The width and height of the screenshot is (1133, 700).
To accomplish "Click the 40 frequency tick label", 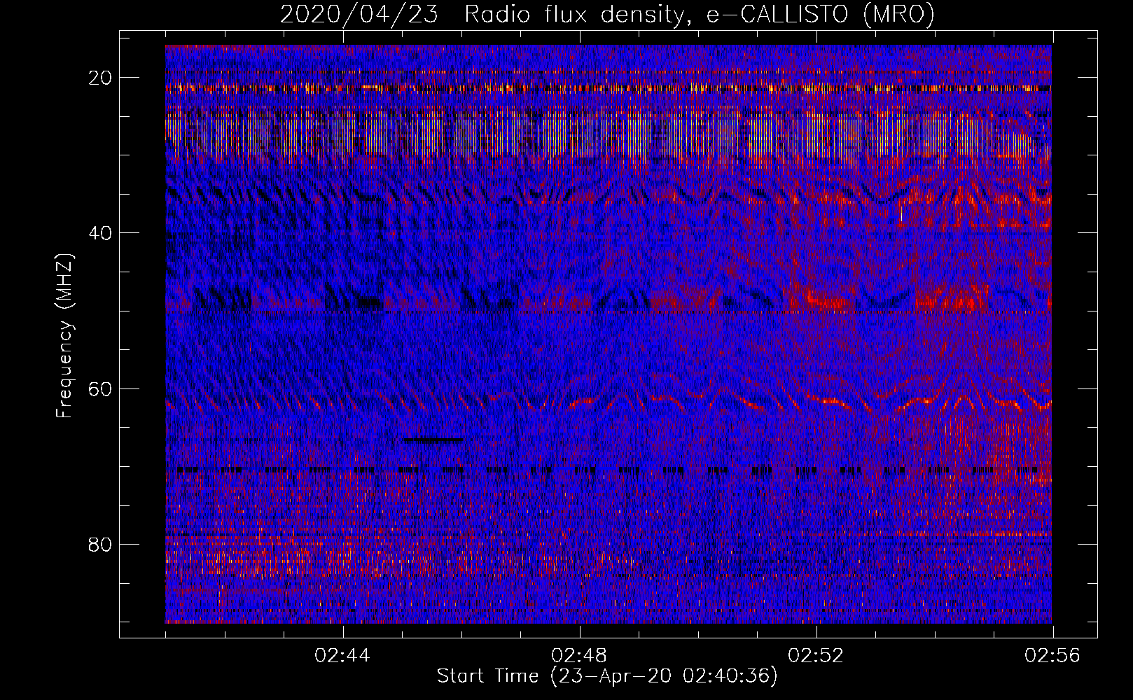I will (x=101, y=233).
